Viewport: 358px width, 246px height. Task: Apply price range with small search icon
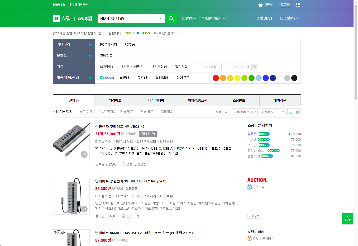pos(255,67)
